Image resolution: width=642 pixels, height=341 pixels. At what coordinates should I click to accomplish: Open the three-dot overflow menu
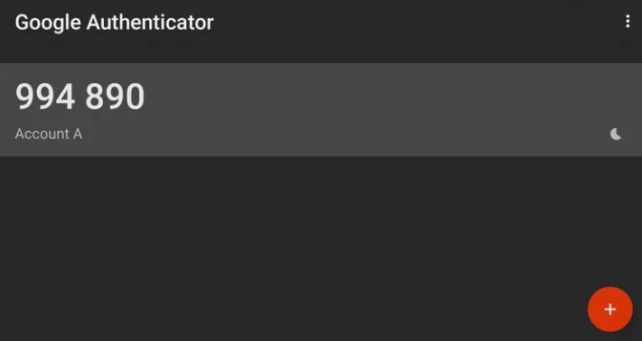[x=628, y=22]
